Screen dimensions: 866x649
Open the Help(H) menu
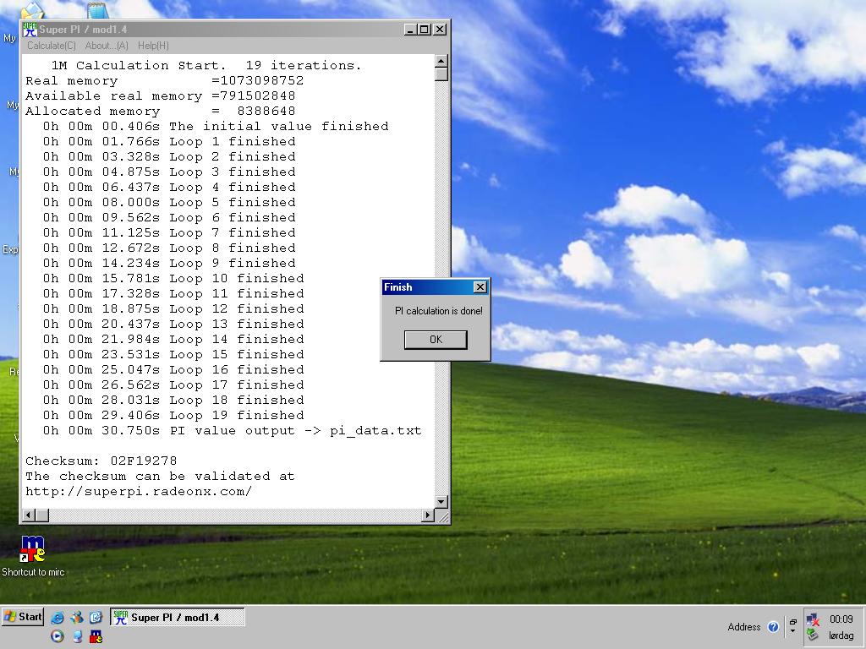153,46
